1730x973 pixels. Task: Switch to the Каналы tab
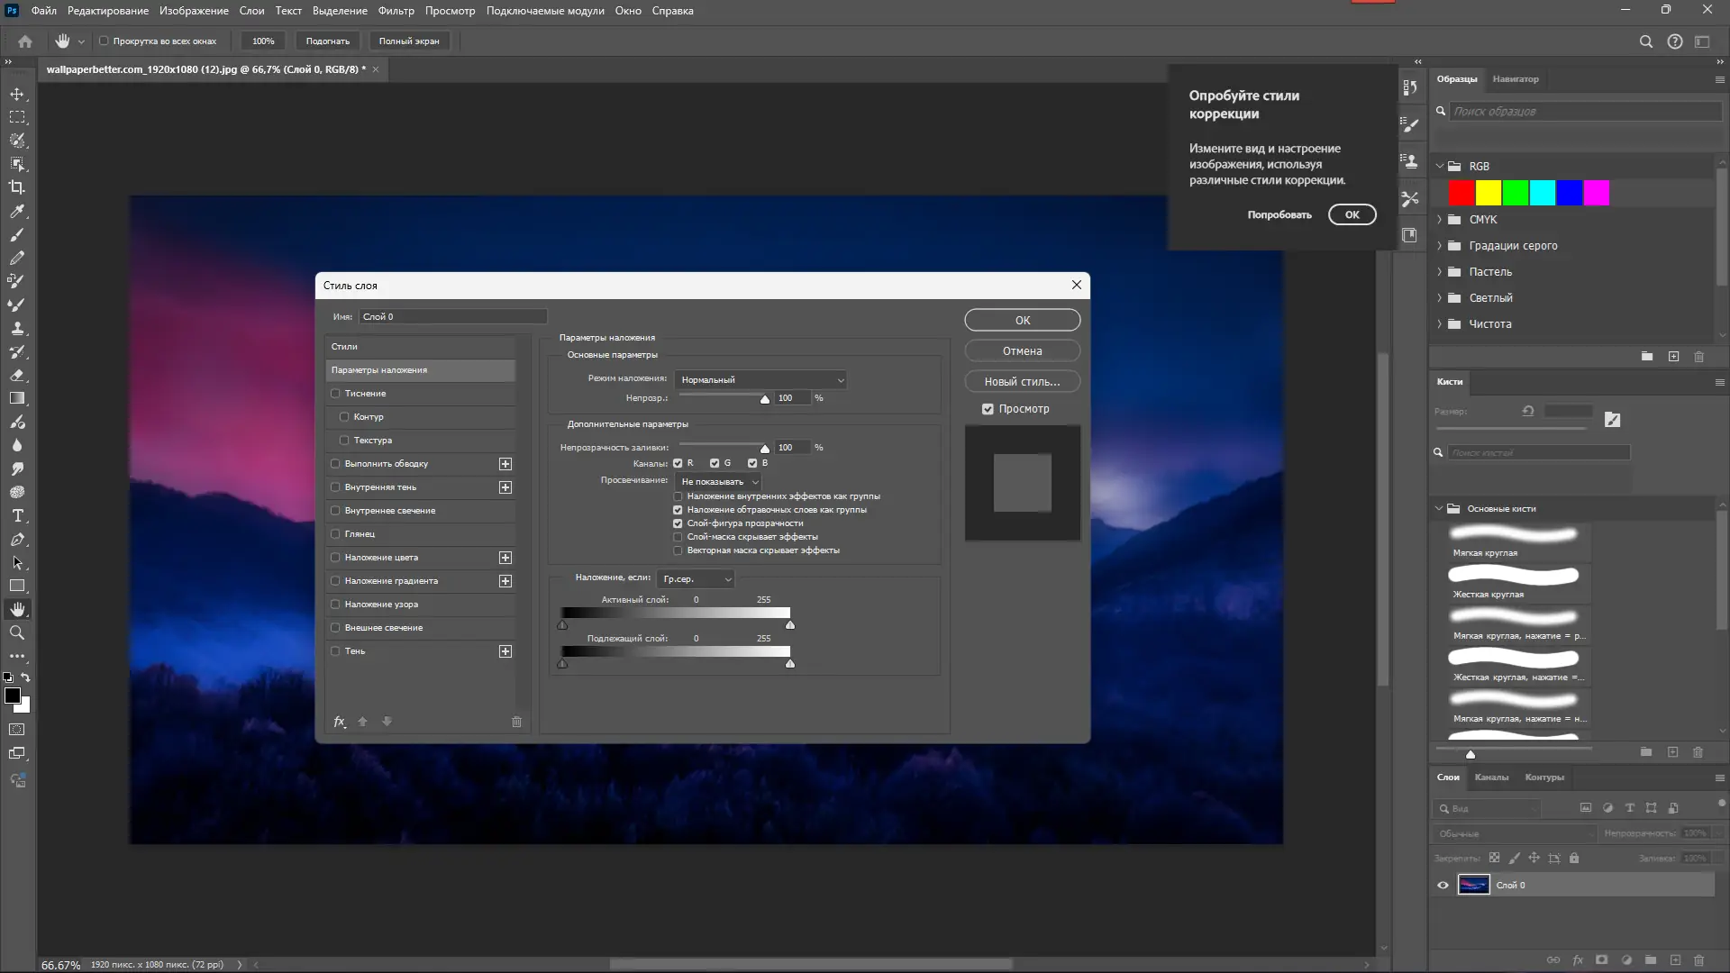[x=1491, y=777]
